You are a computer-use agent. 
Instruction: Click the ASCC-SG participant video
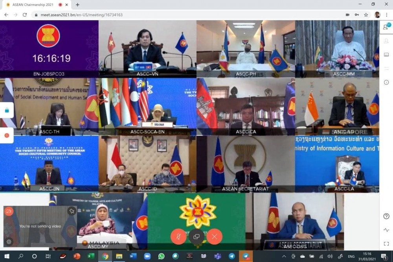pos(337,106)
